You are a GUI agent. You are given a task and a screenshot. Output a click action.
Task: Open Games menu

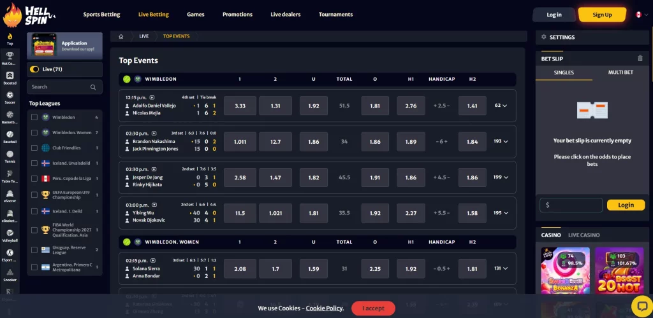(x=195, y=15)
